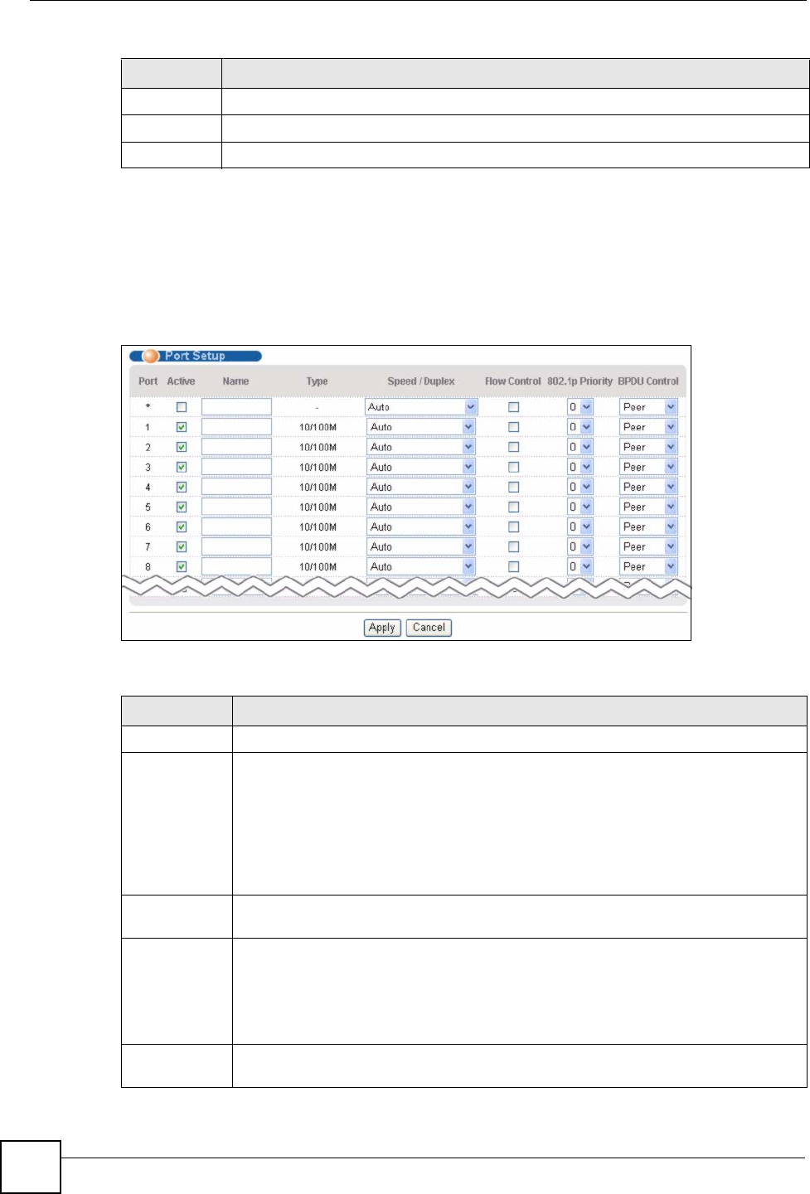
Task: Open 802.1p Priority dropdown for port 5
Action: 580,507
